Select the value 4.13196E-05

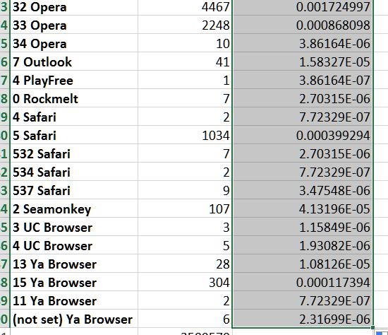[303, 208]
